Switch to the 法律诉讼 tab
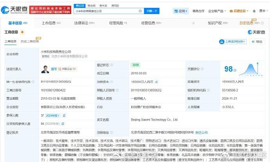Viewport: 270px width, 162px height. (85, 23)
